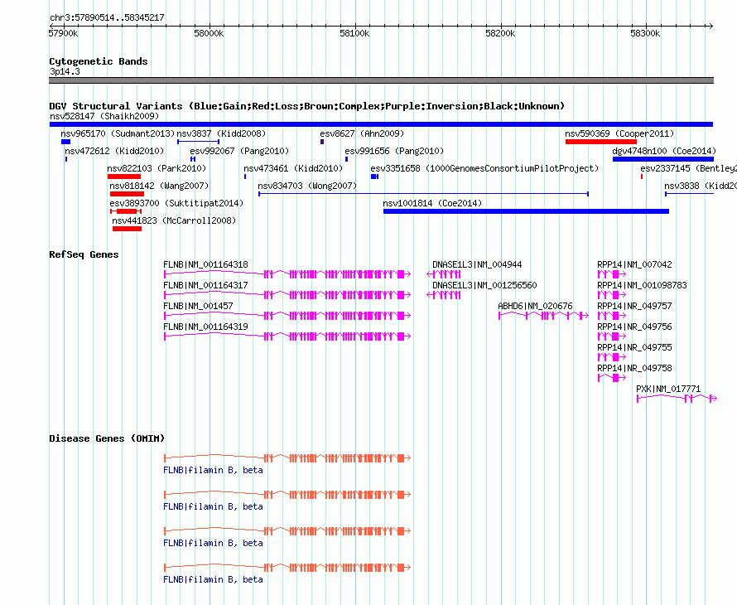Click the chr3:57890514..58345217 coordinates text
The height and width of the screenshot is (605, 737).
(x=107, y=17)
